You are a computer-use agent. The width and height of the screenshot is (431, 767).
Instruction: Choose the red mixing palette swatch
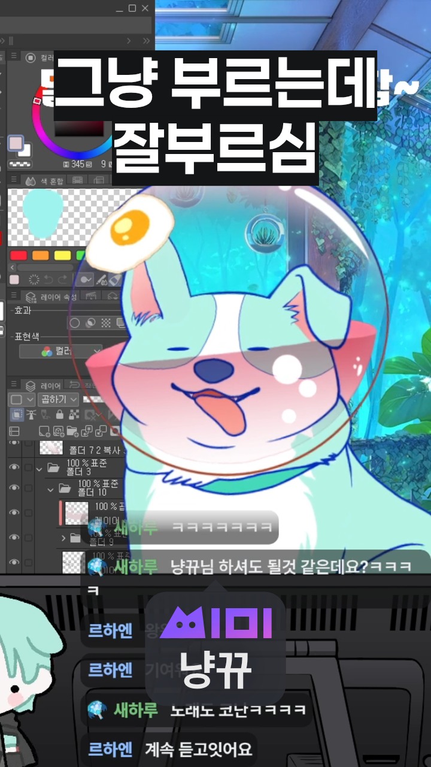point(19,256)
